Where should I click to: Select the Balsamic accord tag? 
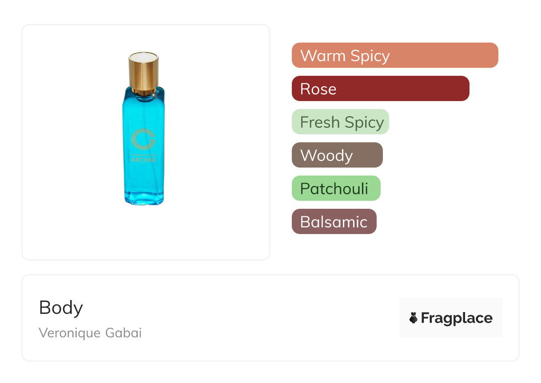pyautogui.click(x=334, y=222)
